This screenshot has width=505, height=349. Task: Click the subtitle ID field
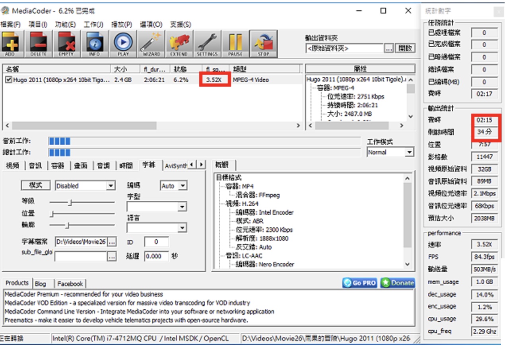156,242
